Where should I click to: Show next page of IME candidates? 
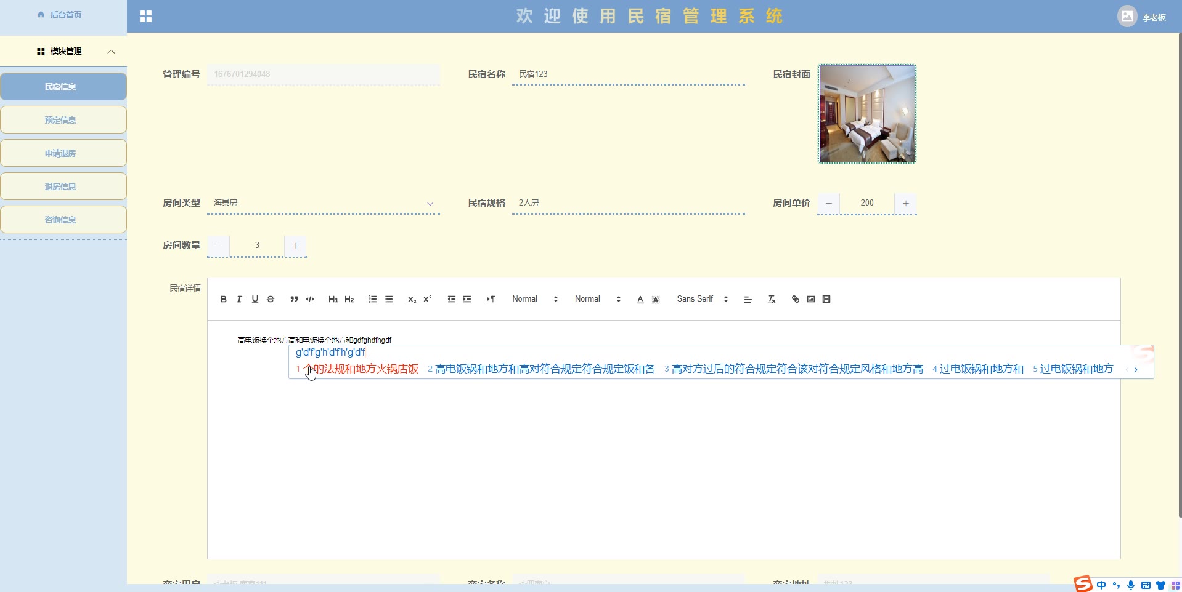[1136, 370]
